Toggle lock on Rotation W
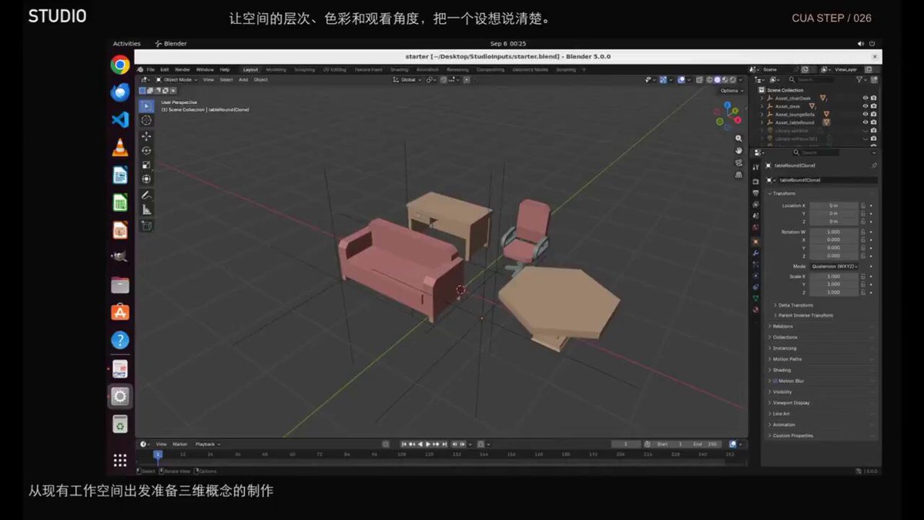 [863, 232]
